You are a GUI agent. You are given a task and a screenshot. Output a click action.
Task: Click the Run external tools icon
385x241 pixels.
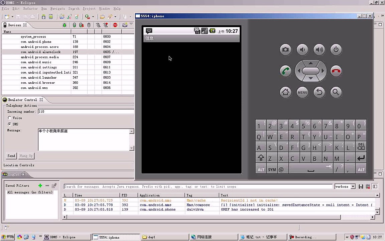(x=87, y=17)
